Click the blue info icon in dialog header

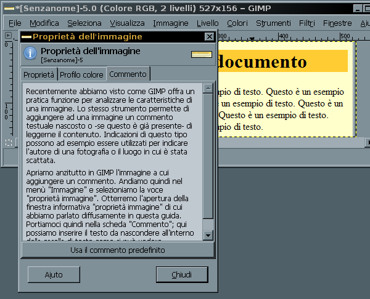coord(30,54)
